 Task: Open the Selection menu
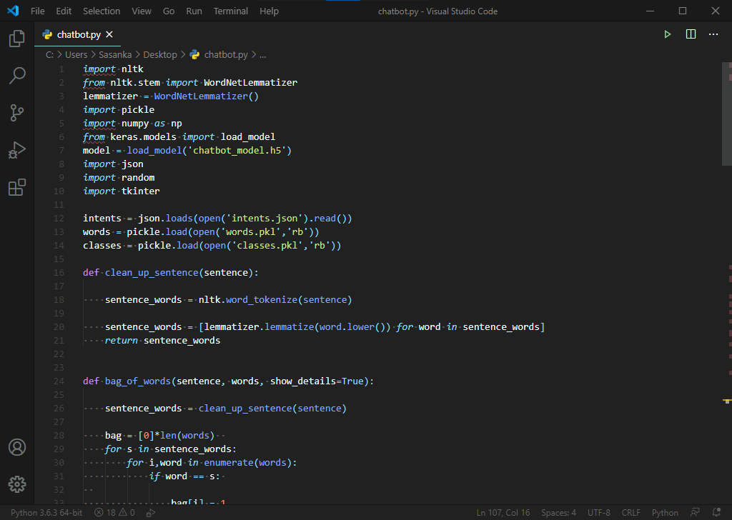coord(102,11)
